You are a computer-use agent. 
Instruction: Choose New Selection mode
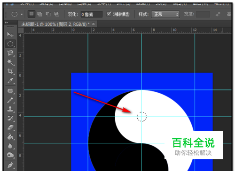coord(31,14)
